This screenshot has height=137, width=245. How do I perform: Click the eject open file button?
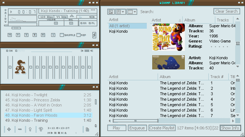coord(53,35)
